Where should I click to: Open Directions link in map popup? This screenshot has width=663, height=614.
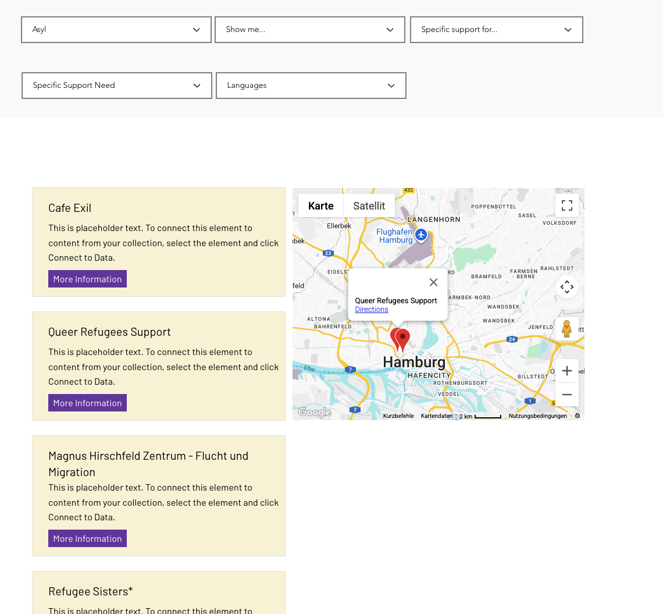(372, 310)
